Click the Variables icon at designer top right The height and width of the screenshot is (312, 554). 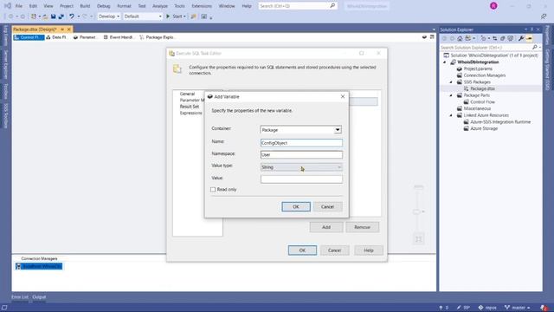coord(424,36)
